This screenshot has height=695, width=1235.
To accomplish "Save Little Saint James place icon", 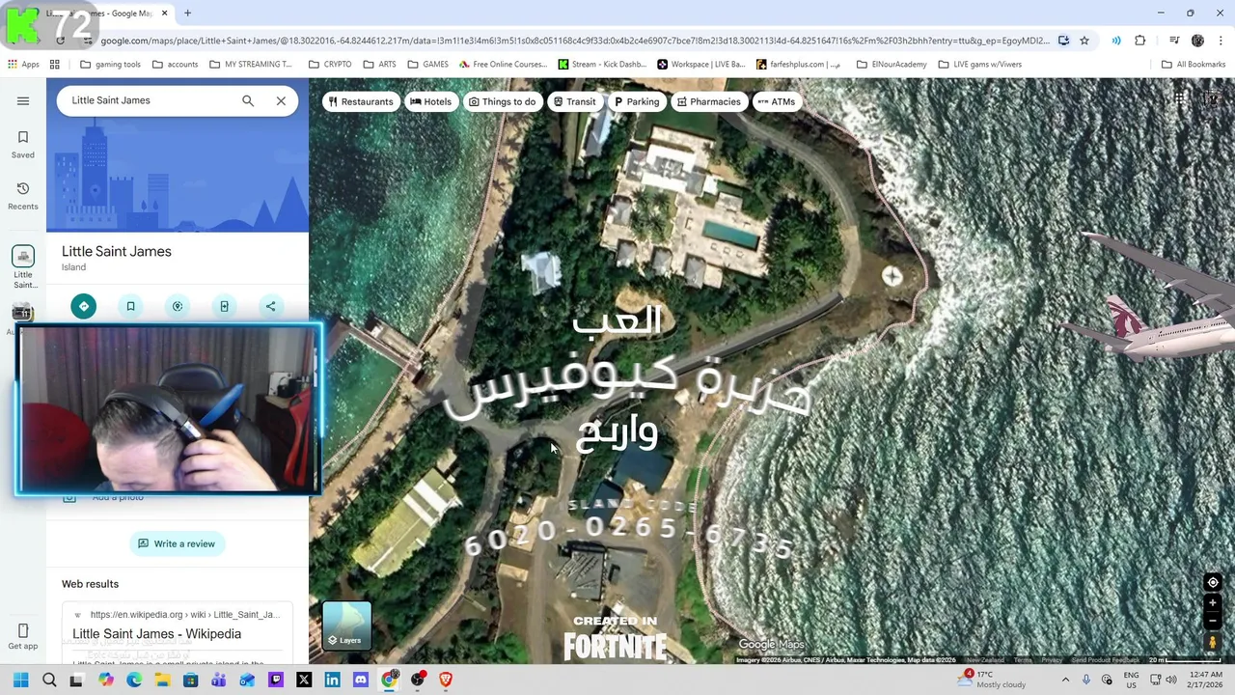I will point(130,306).
